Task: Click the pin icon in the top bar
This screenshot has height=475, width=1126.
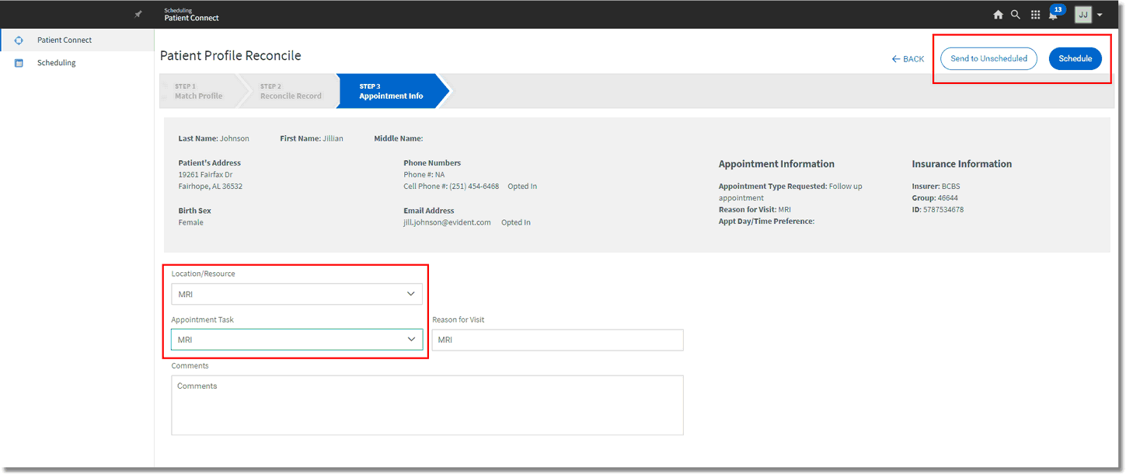Action: pos(138,14)
